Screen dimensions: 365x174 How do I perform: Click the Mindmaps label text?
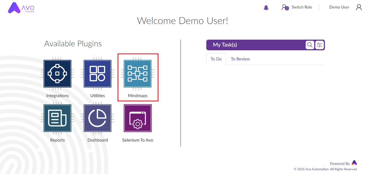[138, 96]
